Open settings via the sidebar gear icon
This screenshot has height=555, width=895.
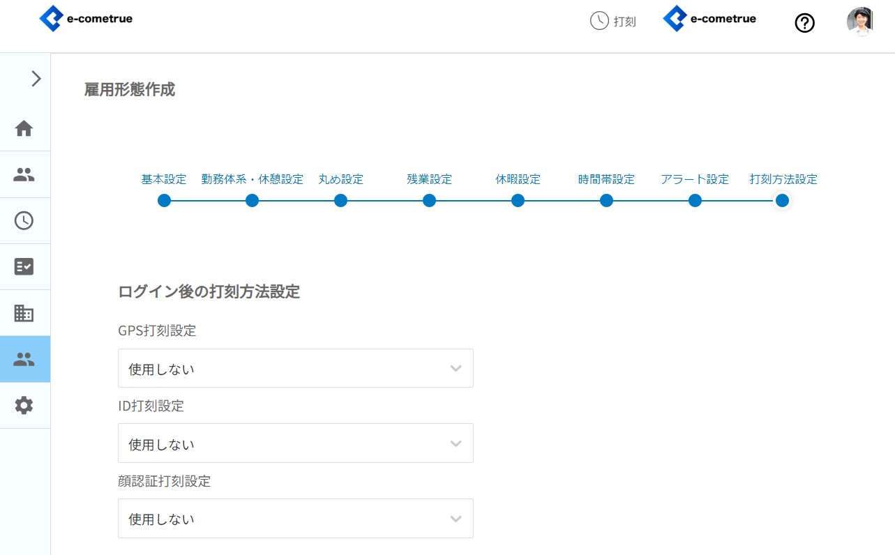[24, 405]
